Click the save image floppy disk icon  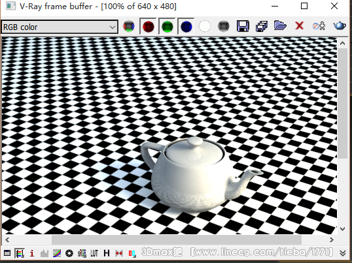243,26
